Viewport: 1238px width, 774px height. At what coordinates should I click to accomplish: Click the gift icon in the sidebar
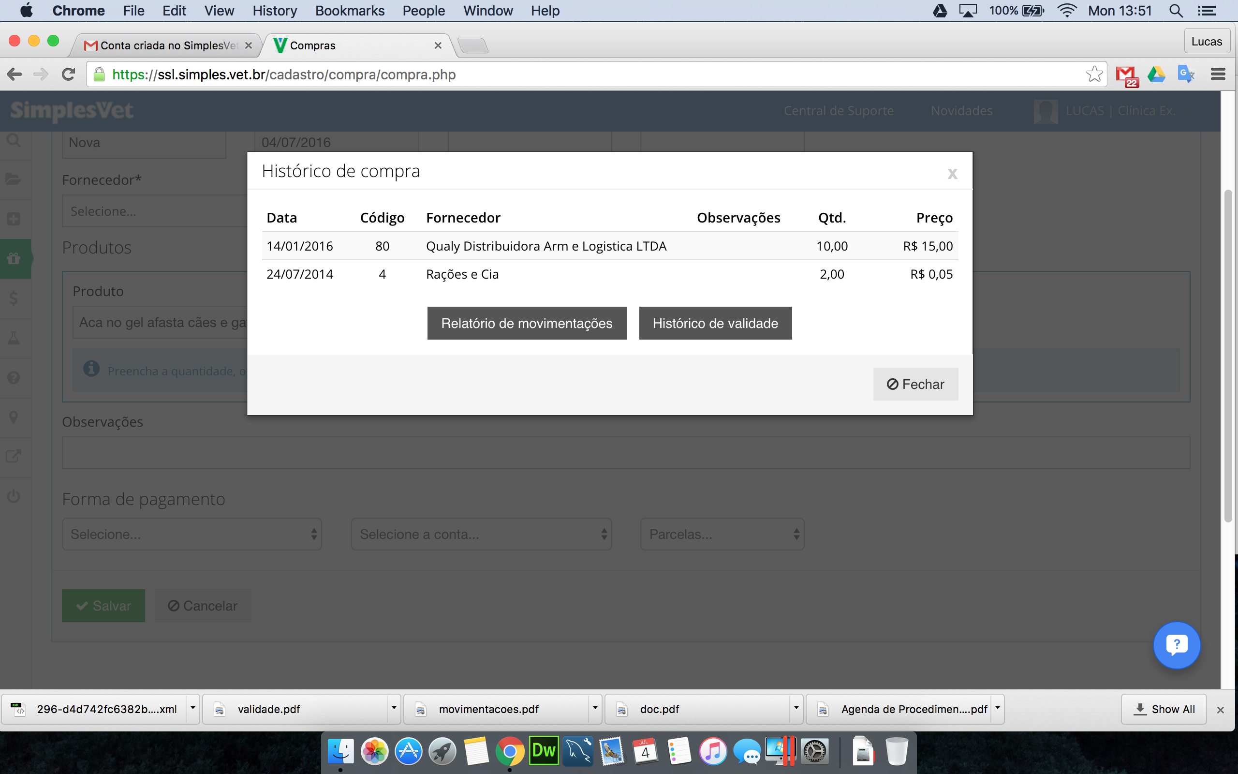tap(14, 258)
